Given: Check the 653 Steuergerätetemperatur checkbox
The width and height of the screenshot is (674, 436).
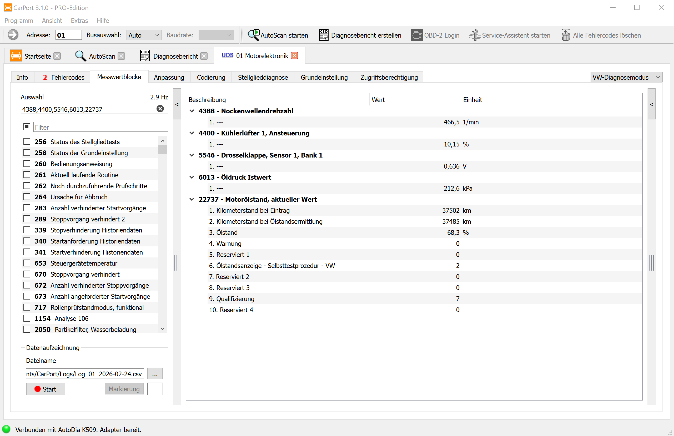Looking at the screenshot, I should 27,263.
